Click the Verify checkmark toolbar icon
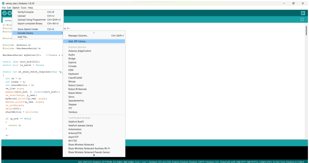This screenshot has height=163, width=309. click(4, 13)
